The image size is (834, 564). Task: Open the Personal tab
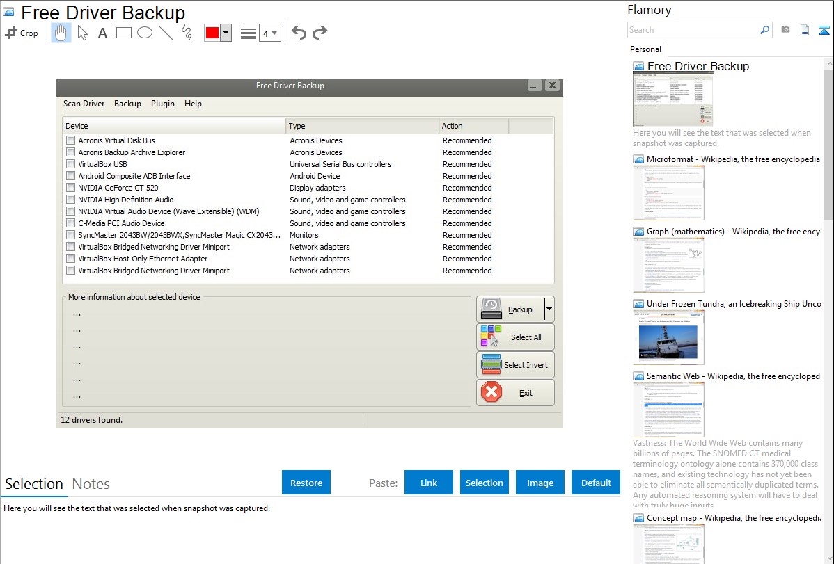click(x=645, y=49)
